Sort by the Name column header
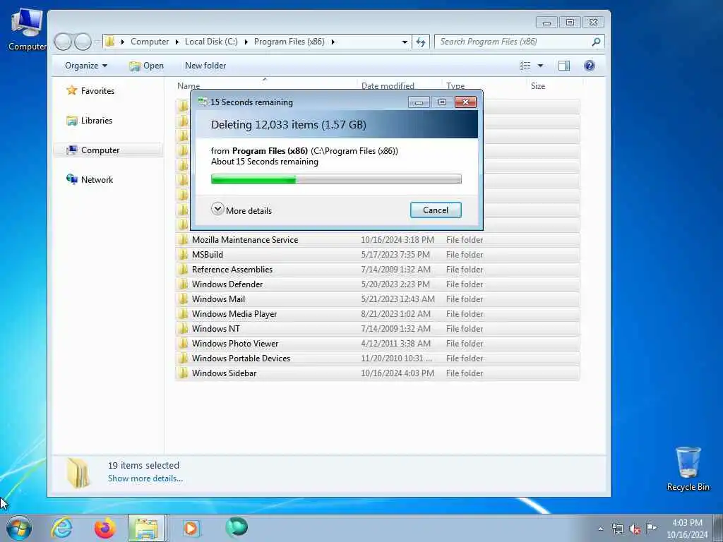Image resolution: width=723 pixels, height=542 pixels. tap(189, 85)
